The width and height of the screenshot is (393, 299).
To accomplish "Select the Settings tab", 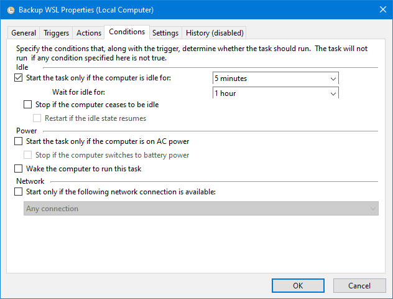I will pos(165,33).
